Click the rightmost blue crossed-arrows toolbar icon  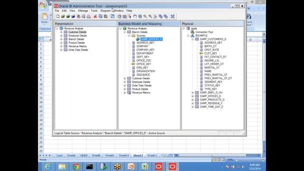click(x=172, y=17)
